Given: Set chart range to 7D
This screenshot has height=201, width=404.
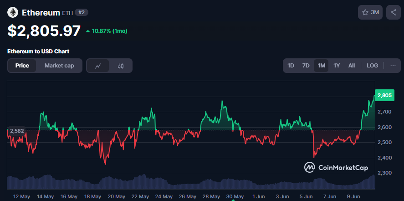Looking at the screenshot, I should click(306, 66).
